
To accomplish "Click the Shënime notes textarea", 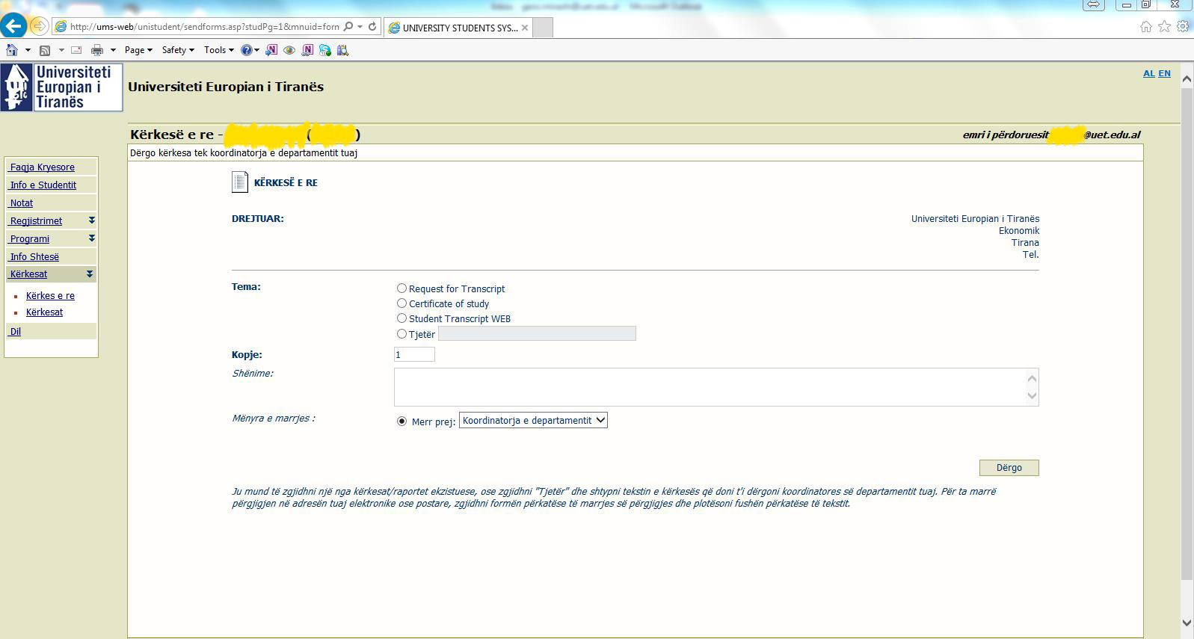I will coord(716,387).
